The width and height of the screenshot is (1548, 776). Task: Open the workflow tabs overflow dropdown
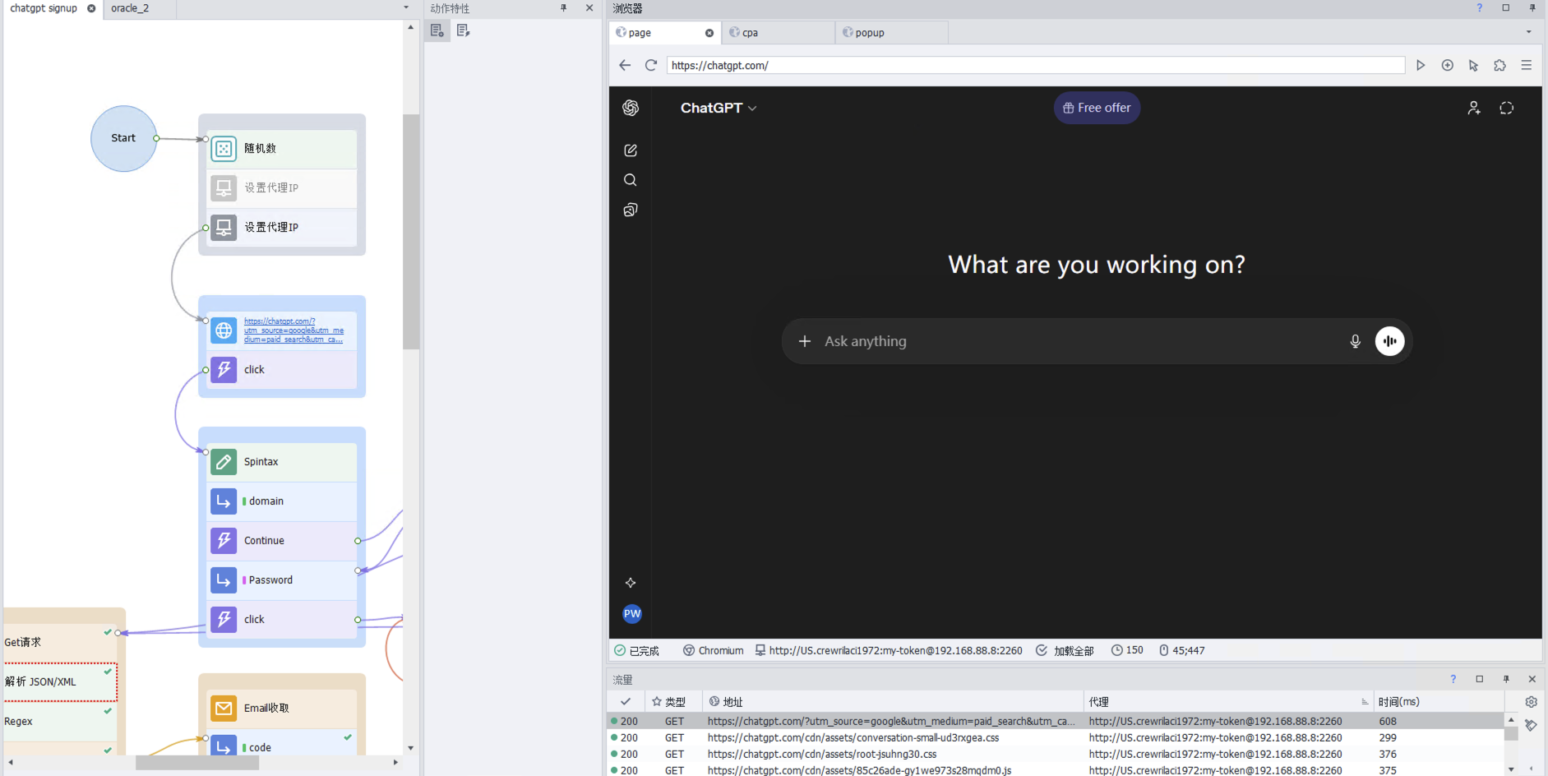click(406, 8)
